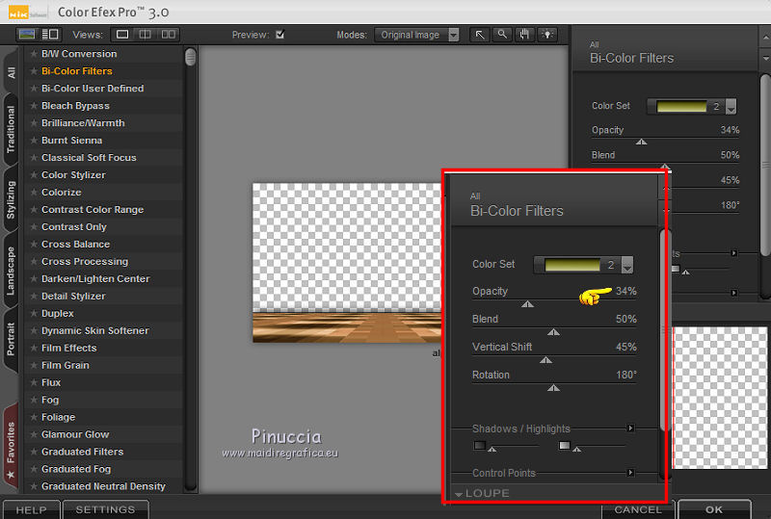Viewport: 771px width, 519px height.
Task: Toggle the Preview checkbox
Action: coord(279,35)
